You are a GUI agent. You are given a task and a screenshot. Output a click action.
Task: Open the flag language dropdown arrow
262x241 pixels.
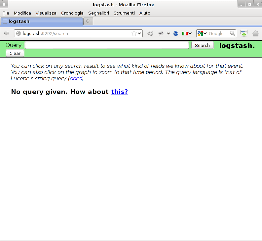tap(190, 33)
